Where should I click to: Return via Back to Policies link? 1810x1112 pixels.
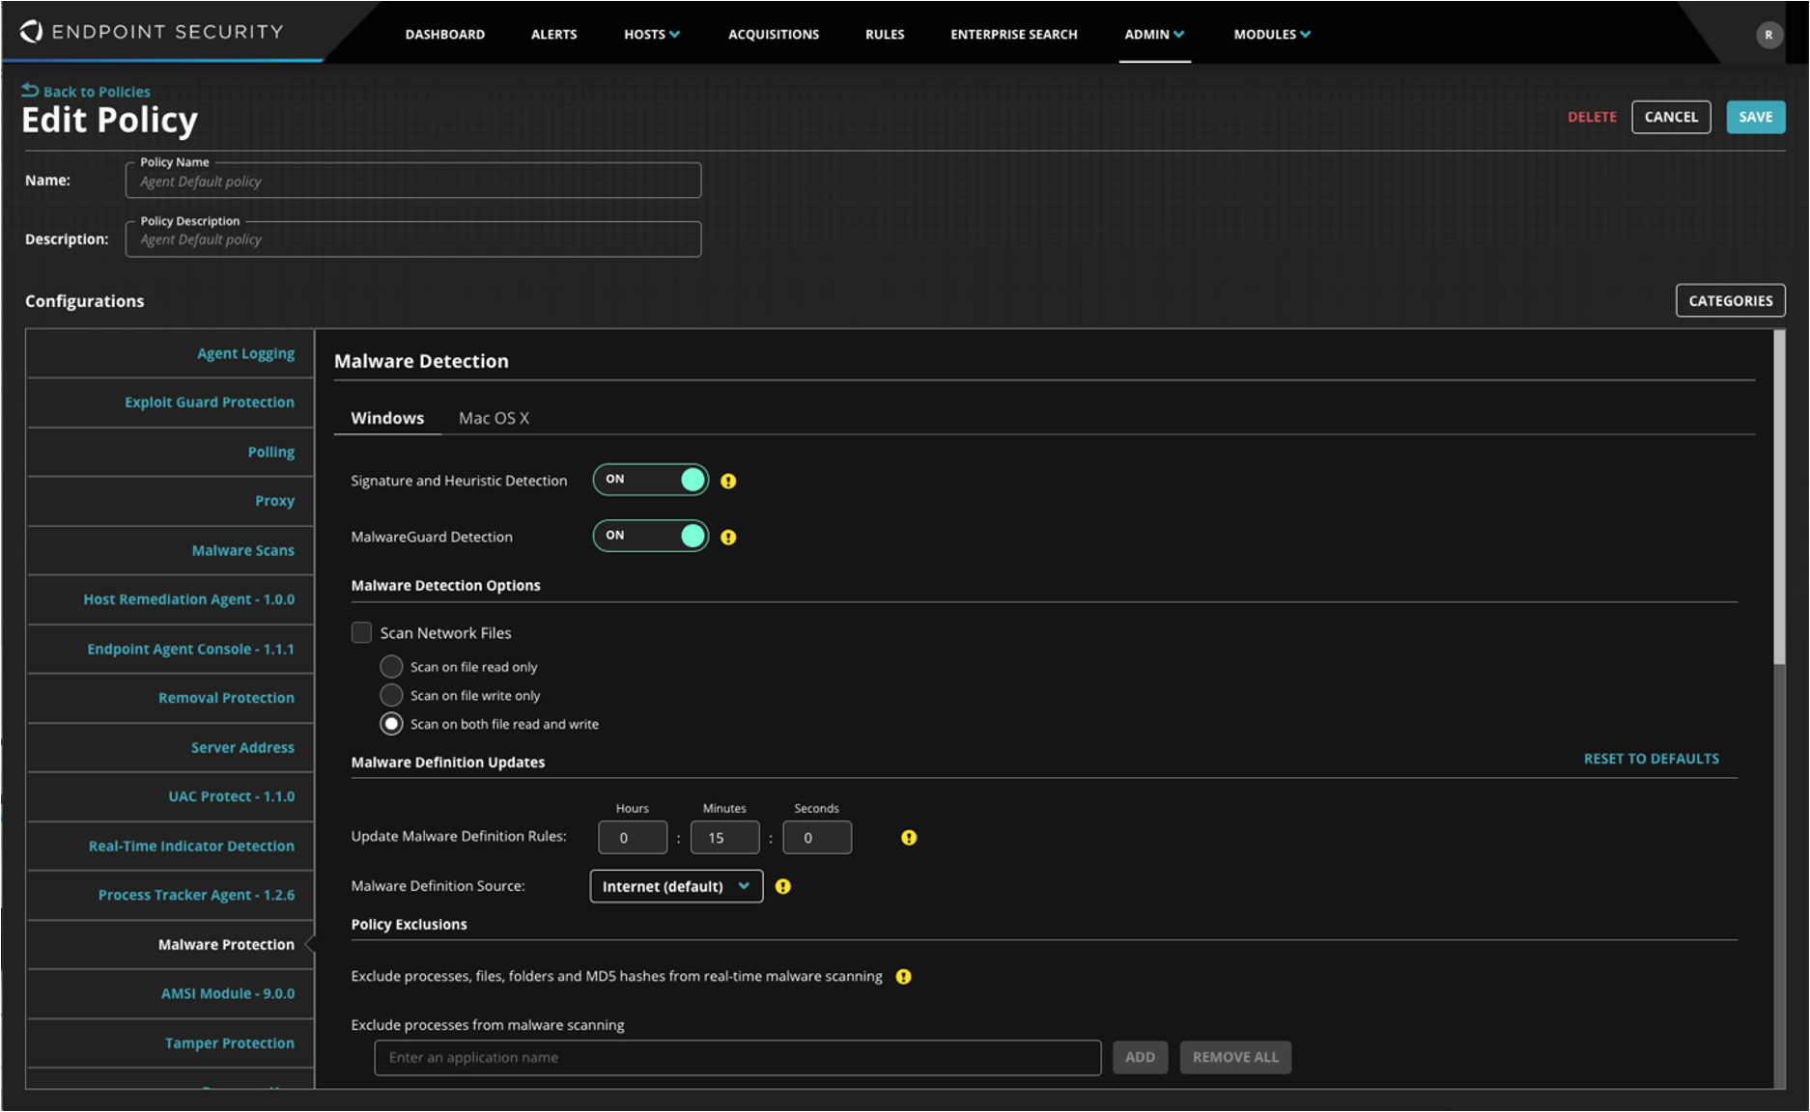[97, 92]
